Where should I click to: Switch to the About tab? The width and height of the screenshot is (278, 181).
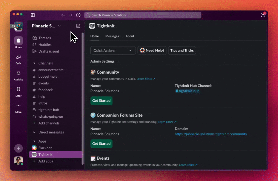pyautogui.click(x=130, y=36)
